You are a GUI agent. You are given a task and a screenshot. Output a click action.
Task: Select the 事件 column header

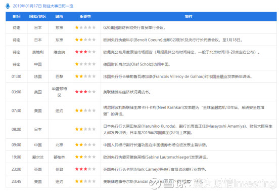click(x=189, y=17)
